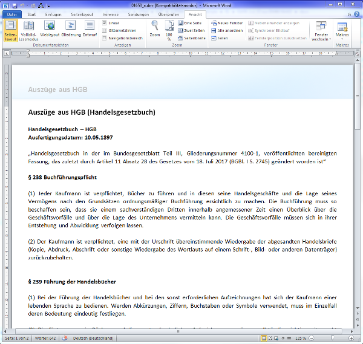Viewport: 363px width, 344px height.
Task: Switch to Entwurf draft view
Action: pos(90,29)
